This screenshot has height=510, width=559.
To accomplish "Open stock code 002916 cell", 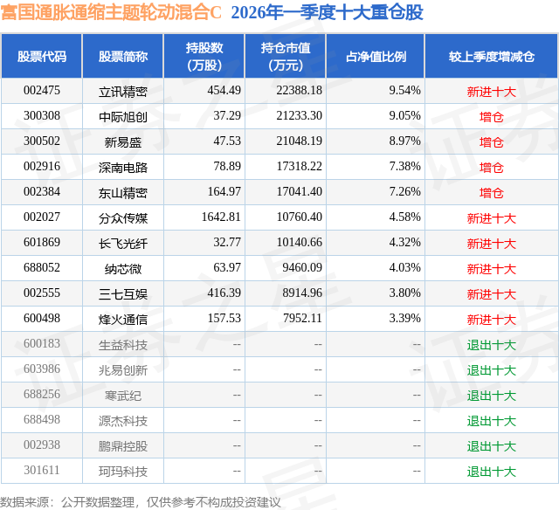I will [42, 167].
